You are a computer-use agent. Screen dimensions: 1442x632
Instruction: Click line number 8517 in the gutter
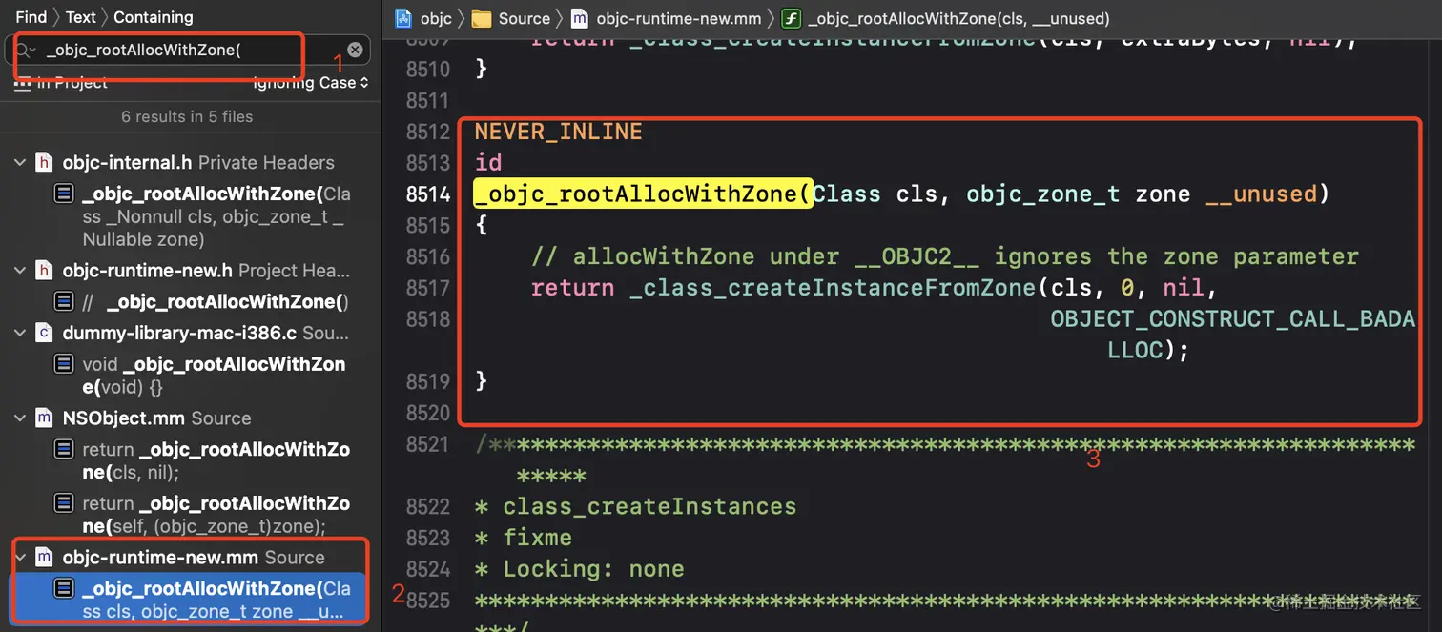point(427,288)
